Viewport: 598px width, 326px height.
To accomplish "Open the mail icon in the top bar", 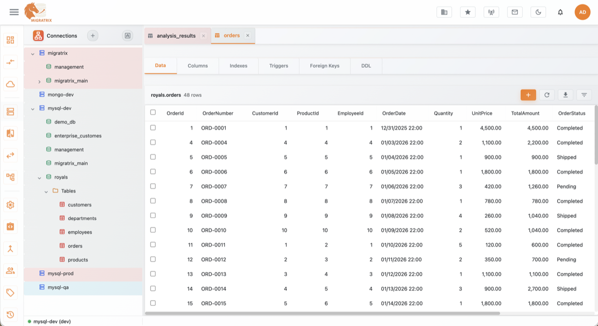I will coord(515,11).
